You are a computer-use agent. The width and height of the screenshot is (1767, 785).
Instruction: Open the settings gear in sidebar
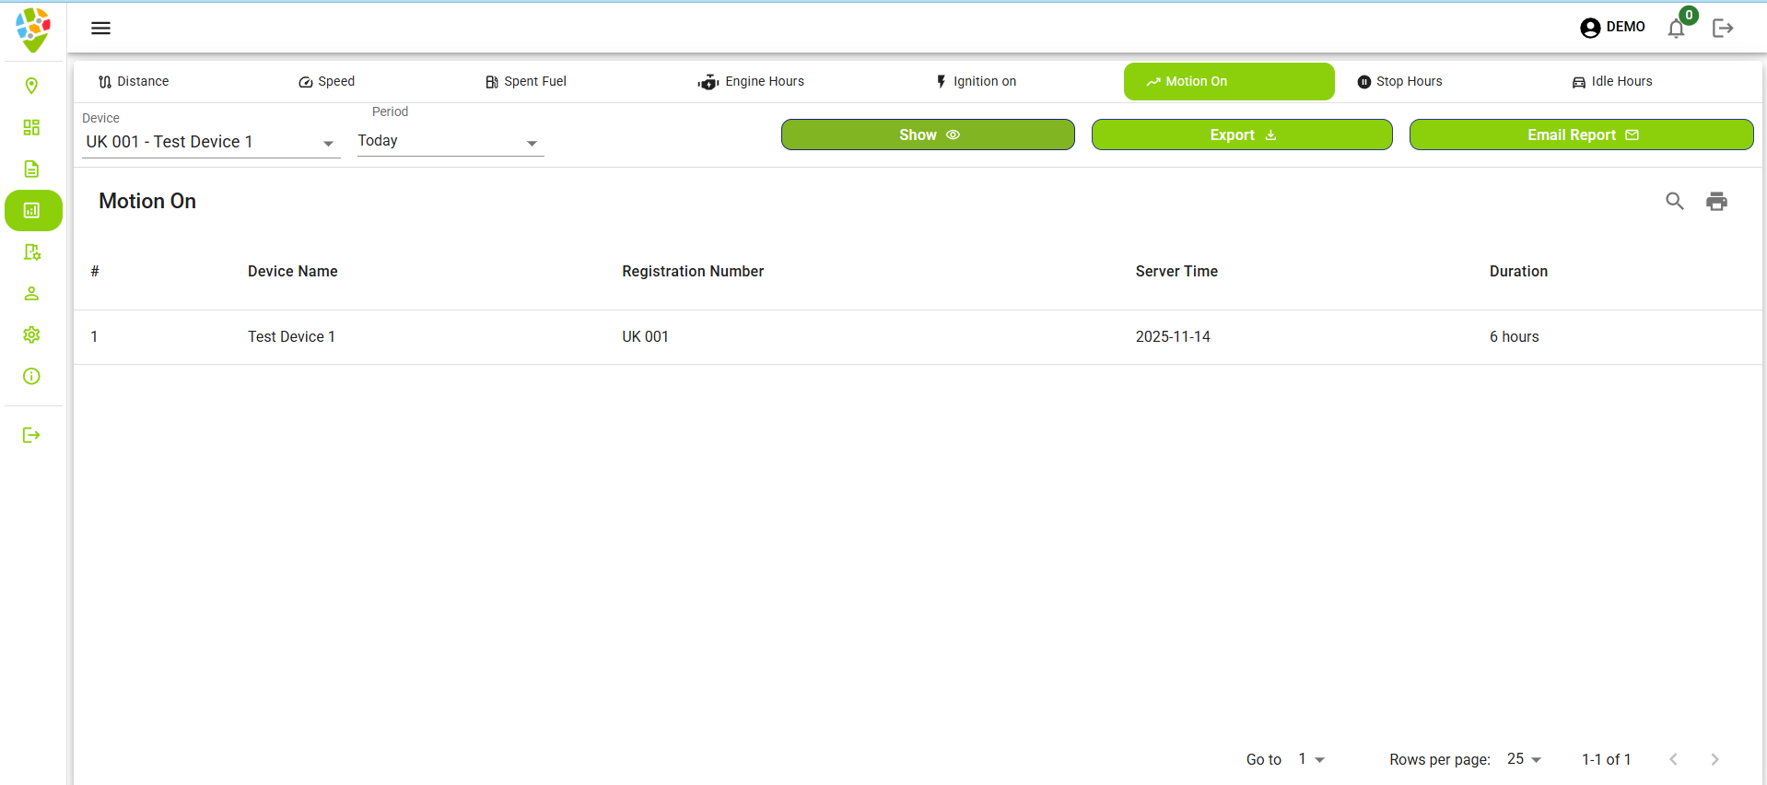(31, 334)
